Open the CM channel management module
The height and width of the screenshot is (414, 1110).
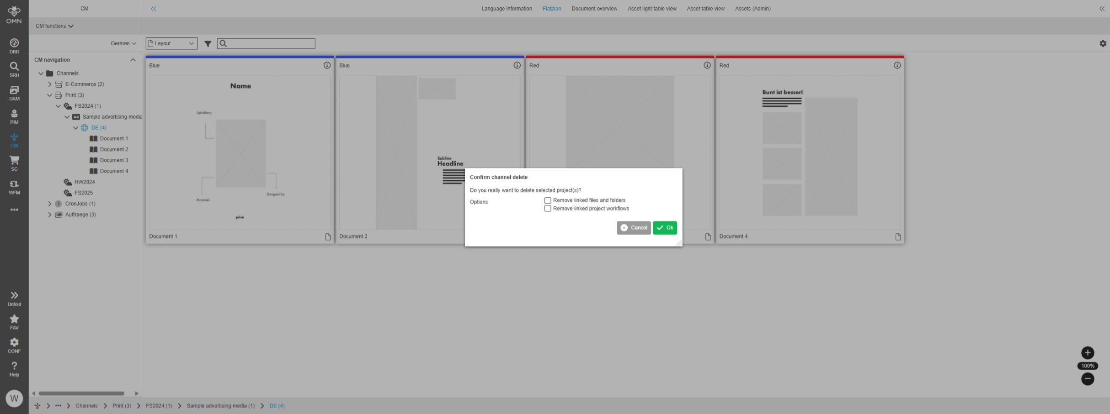click(14, 141)
